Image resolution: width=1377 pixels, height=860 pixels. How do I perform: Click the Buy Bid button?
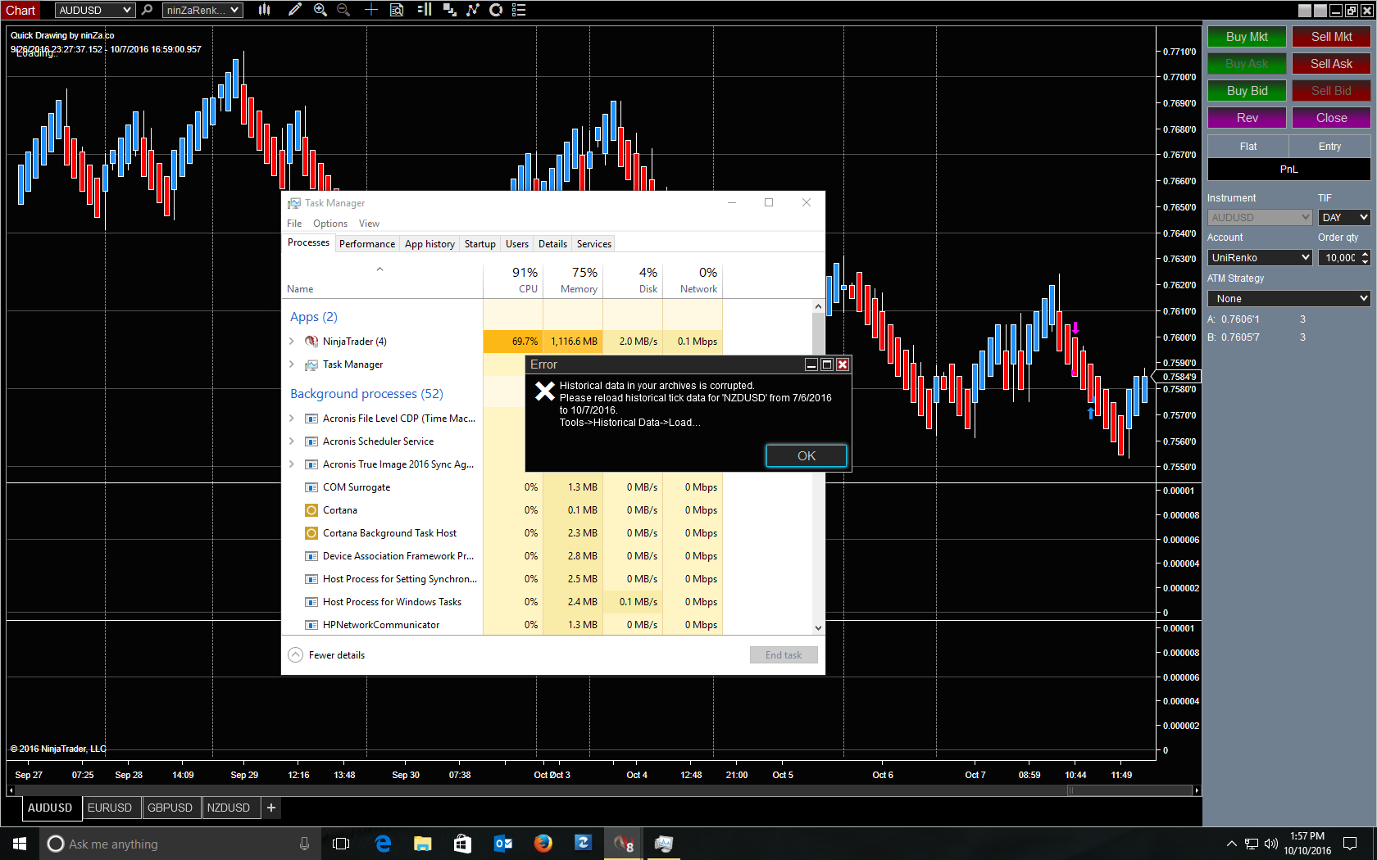coord(1247,91)
